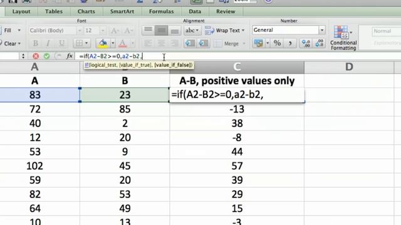
Task: Click the Wrap Text icon
Action: (x=209, y=31)
